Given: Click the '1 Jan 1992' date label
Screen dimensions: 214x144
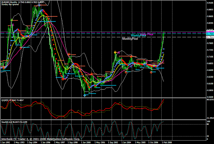Looking at the screenshot, I should 5,143.
